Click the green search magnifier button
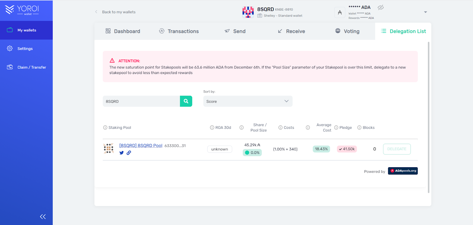The height and width of the screenshot is (225, 473). click(x=186, y=101)
